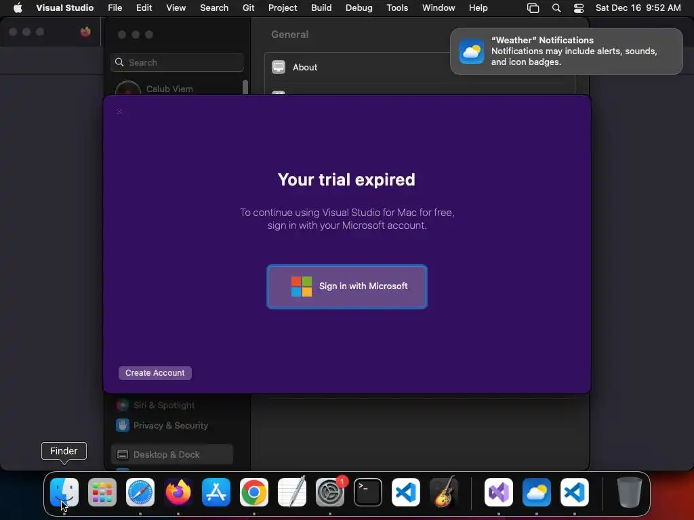The width and height of the screenshot is (694, 520).
Task: Open the Debug menu
Action: coord(359,7)
